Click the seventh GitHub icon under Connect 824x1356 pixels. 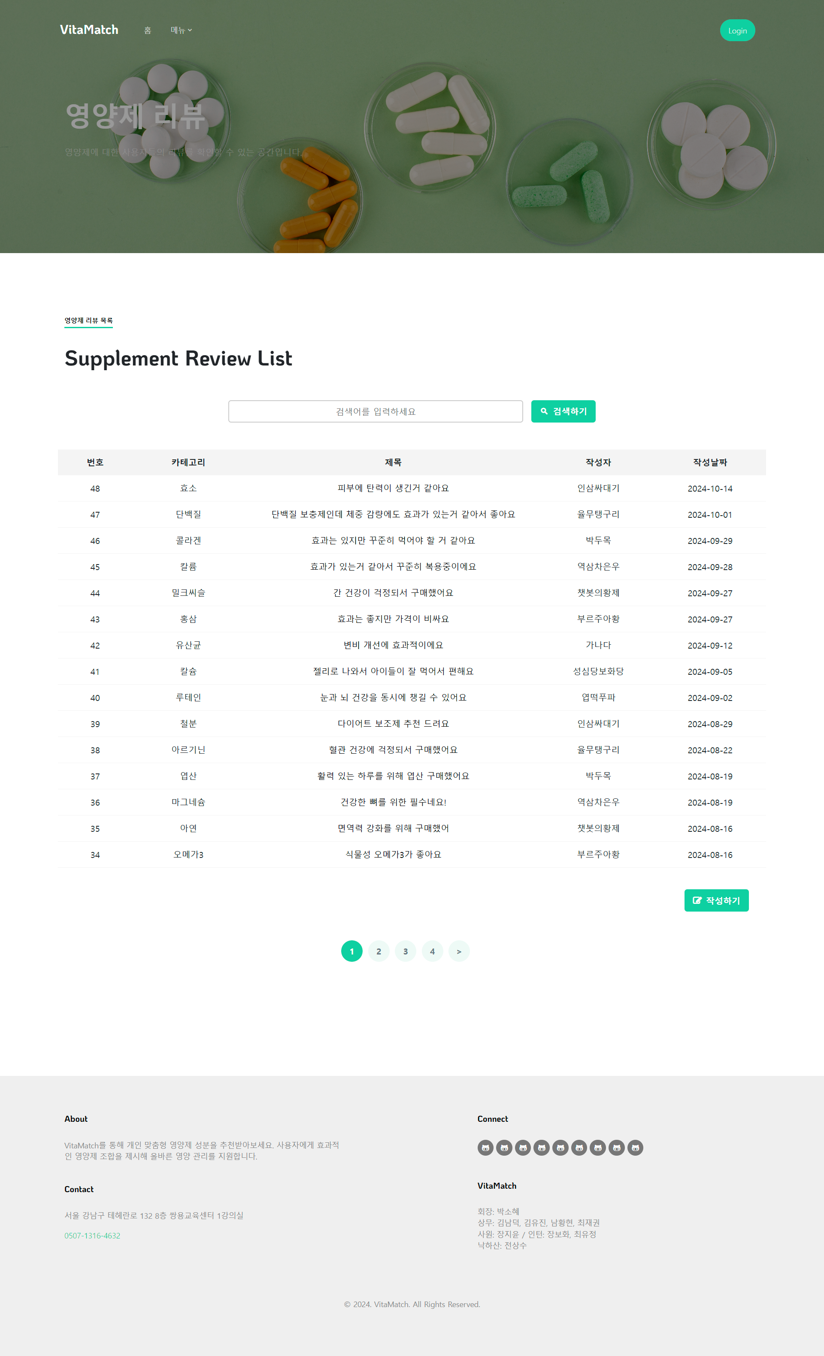coord(597,1148)
